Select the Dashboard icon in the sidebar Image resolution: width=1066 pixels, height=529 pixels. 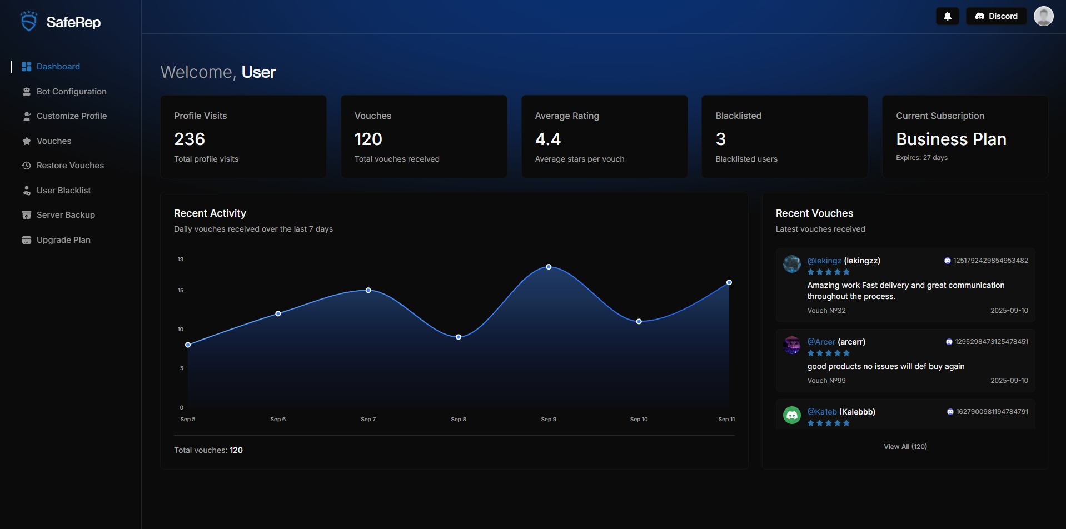click(x=26, y=67)
